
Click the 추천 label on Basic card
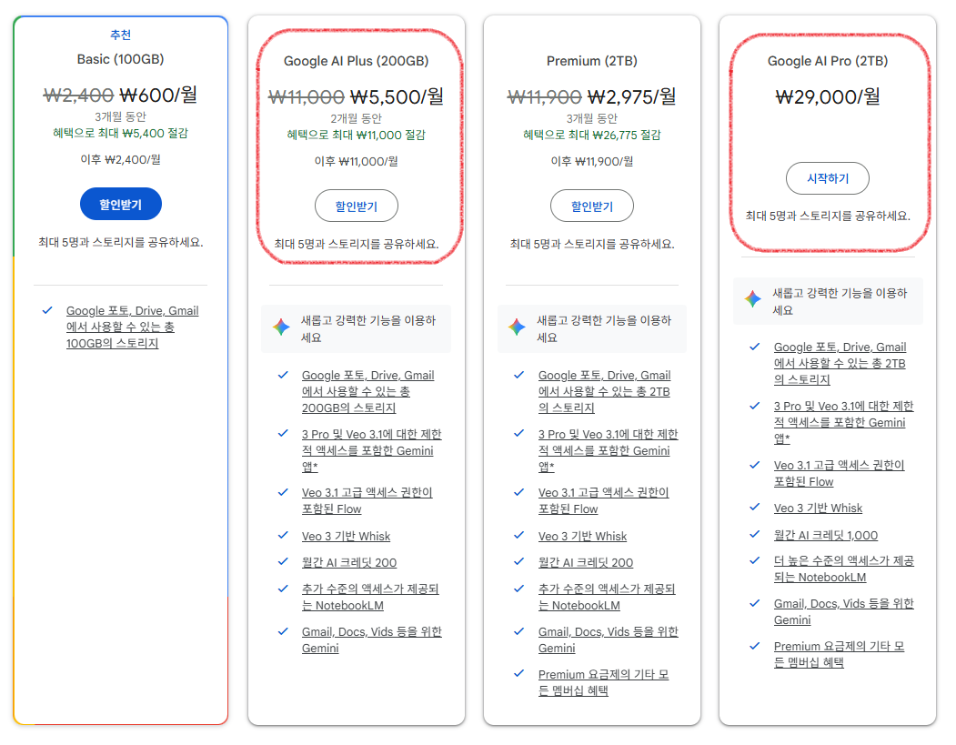(x=120, y=35)
